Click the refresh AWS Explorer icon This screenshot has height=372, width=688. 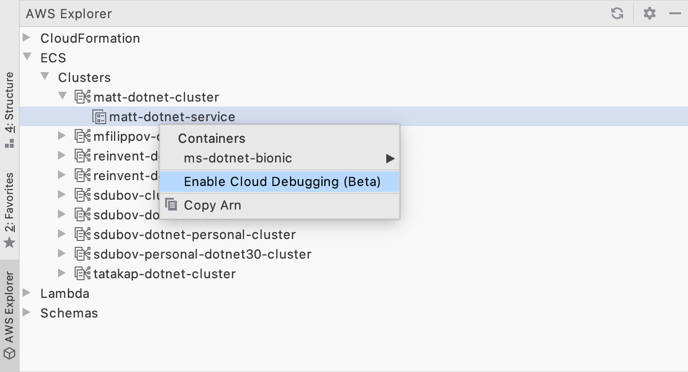pos(617,13)
